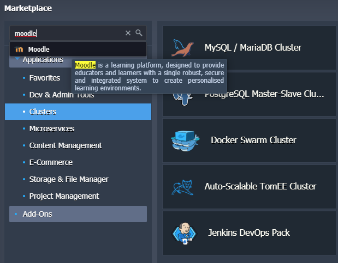Clear the search field with the X icon
Image resolution: width=338 pixels, height=263 pixels.
(x=128, y=33)
